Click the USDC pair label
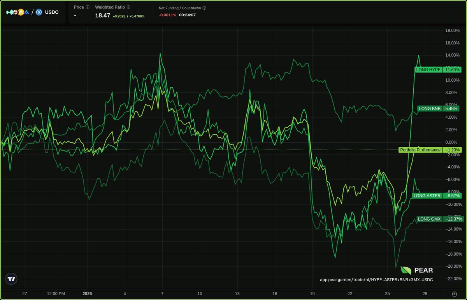The width and height of the screenshot is (467, 300). point(52,12)
